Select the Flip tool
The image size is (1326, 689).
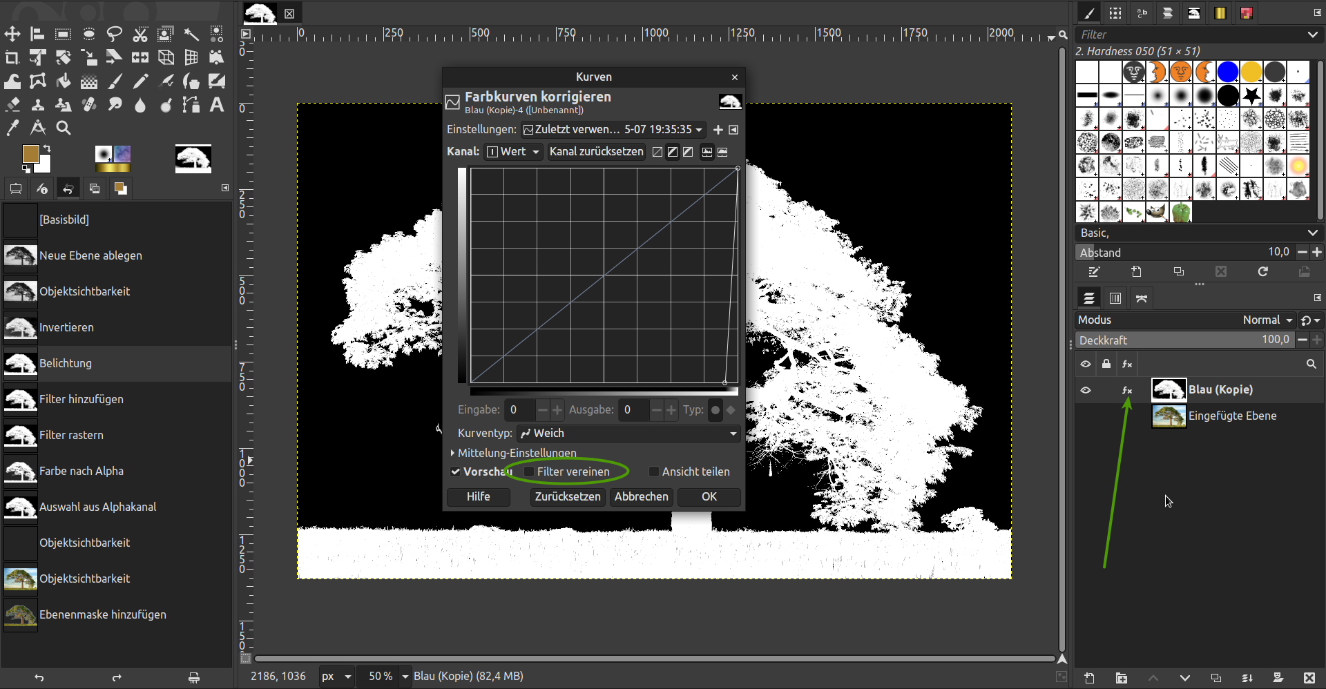140,57
